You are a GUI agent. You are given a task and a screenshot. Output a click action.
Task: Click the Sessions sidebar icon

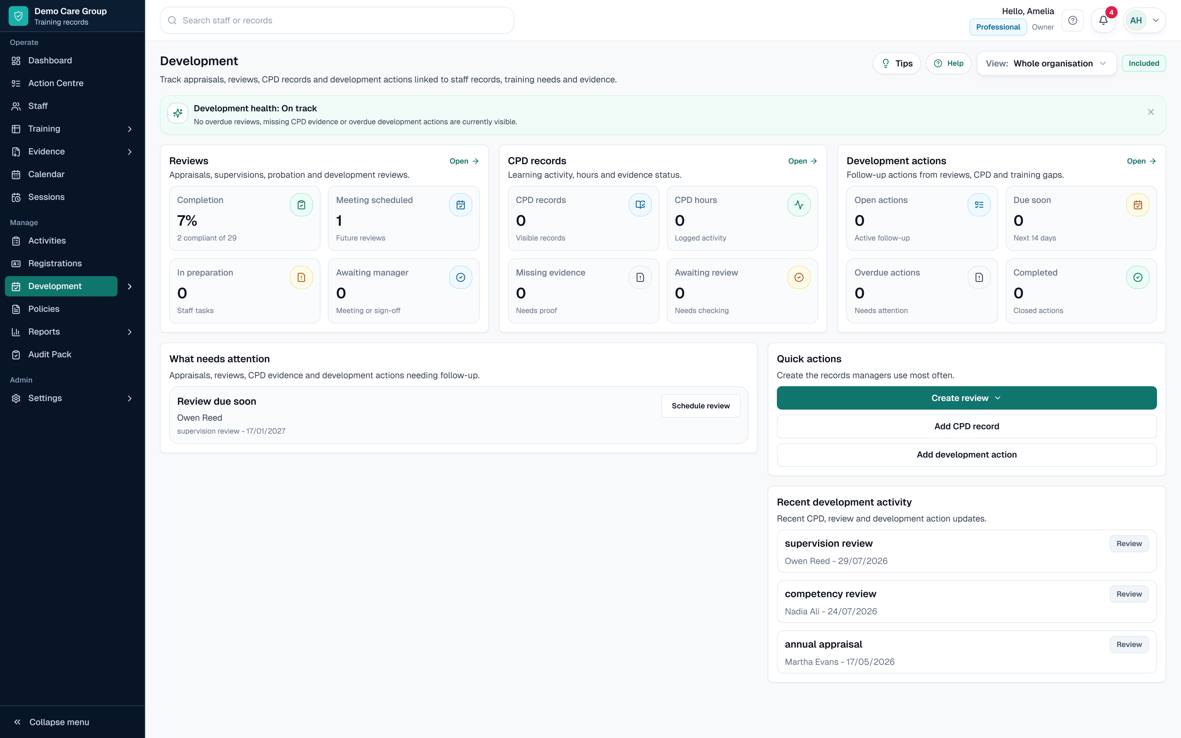pos(16,197)
